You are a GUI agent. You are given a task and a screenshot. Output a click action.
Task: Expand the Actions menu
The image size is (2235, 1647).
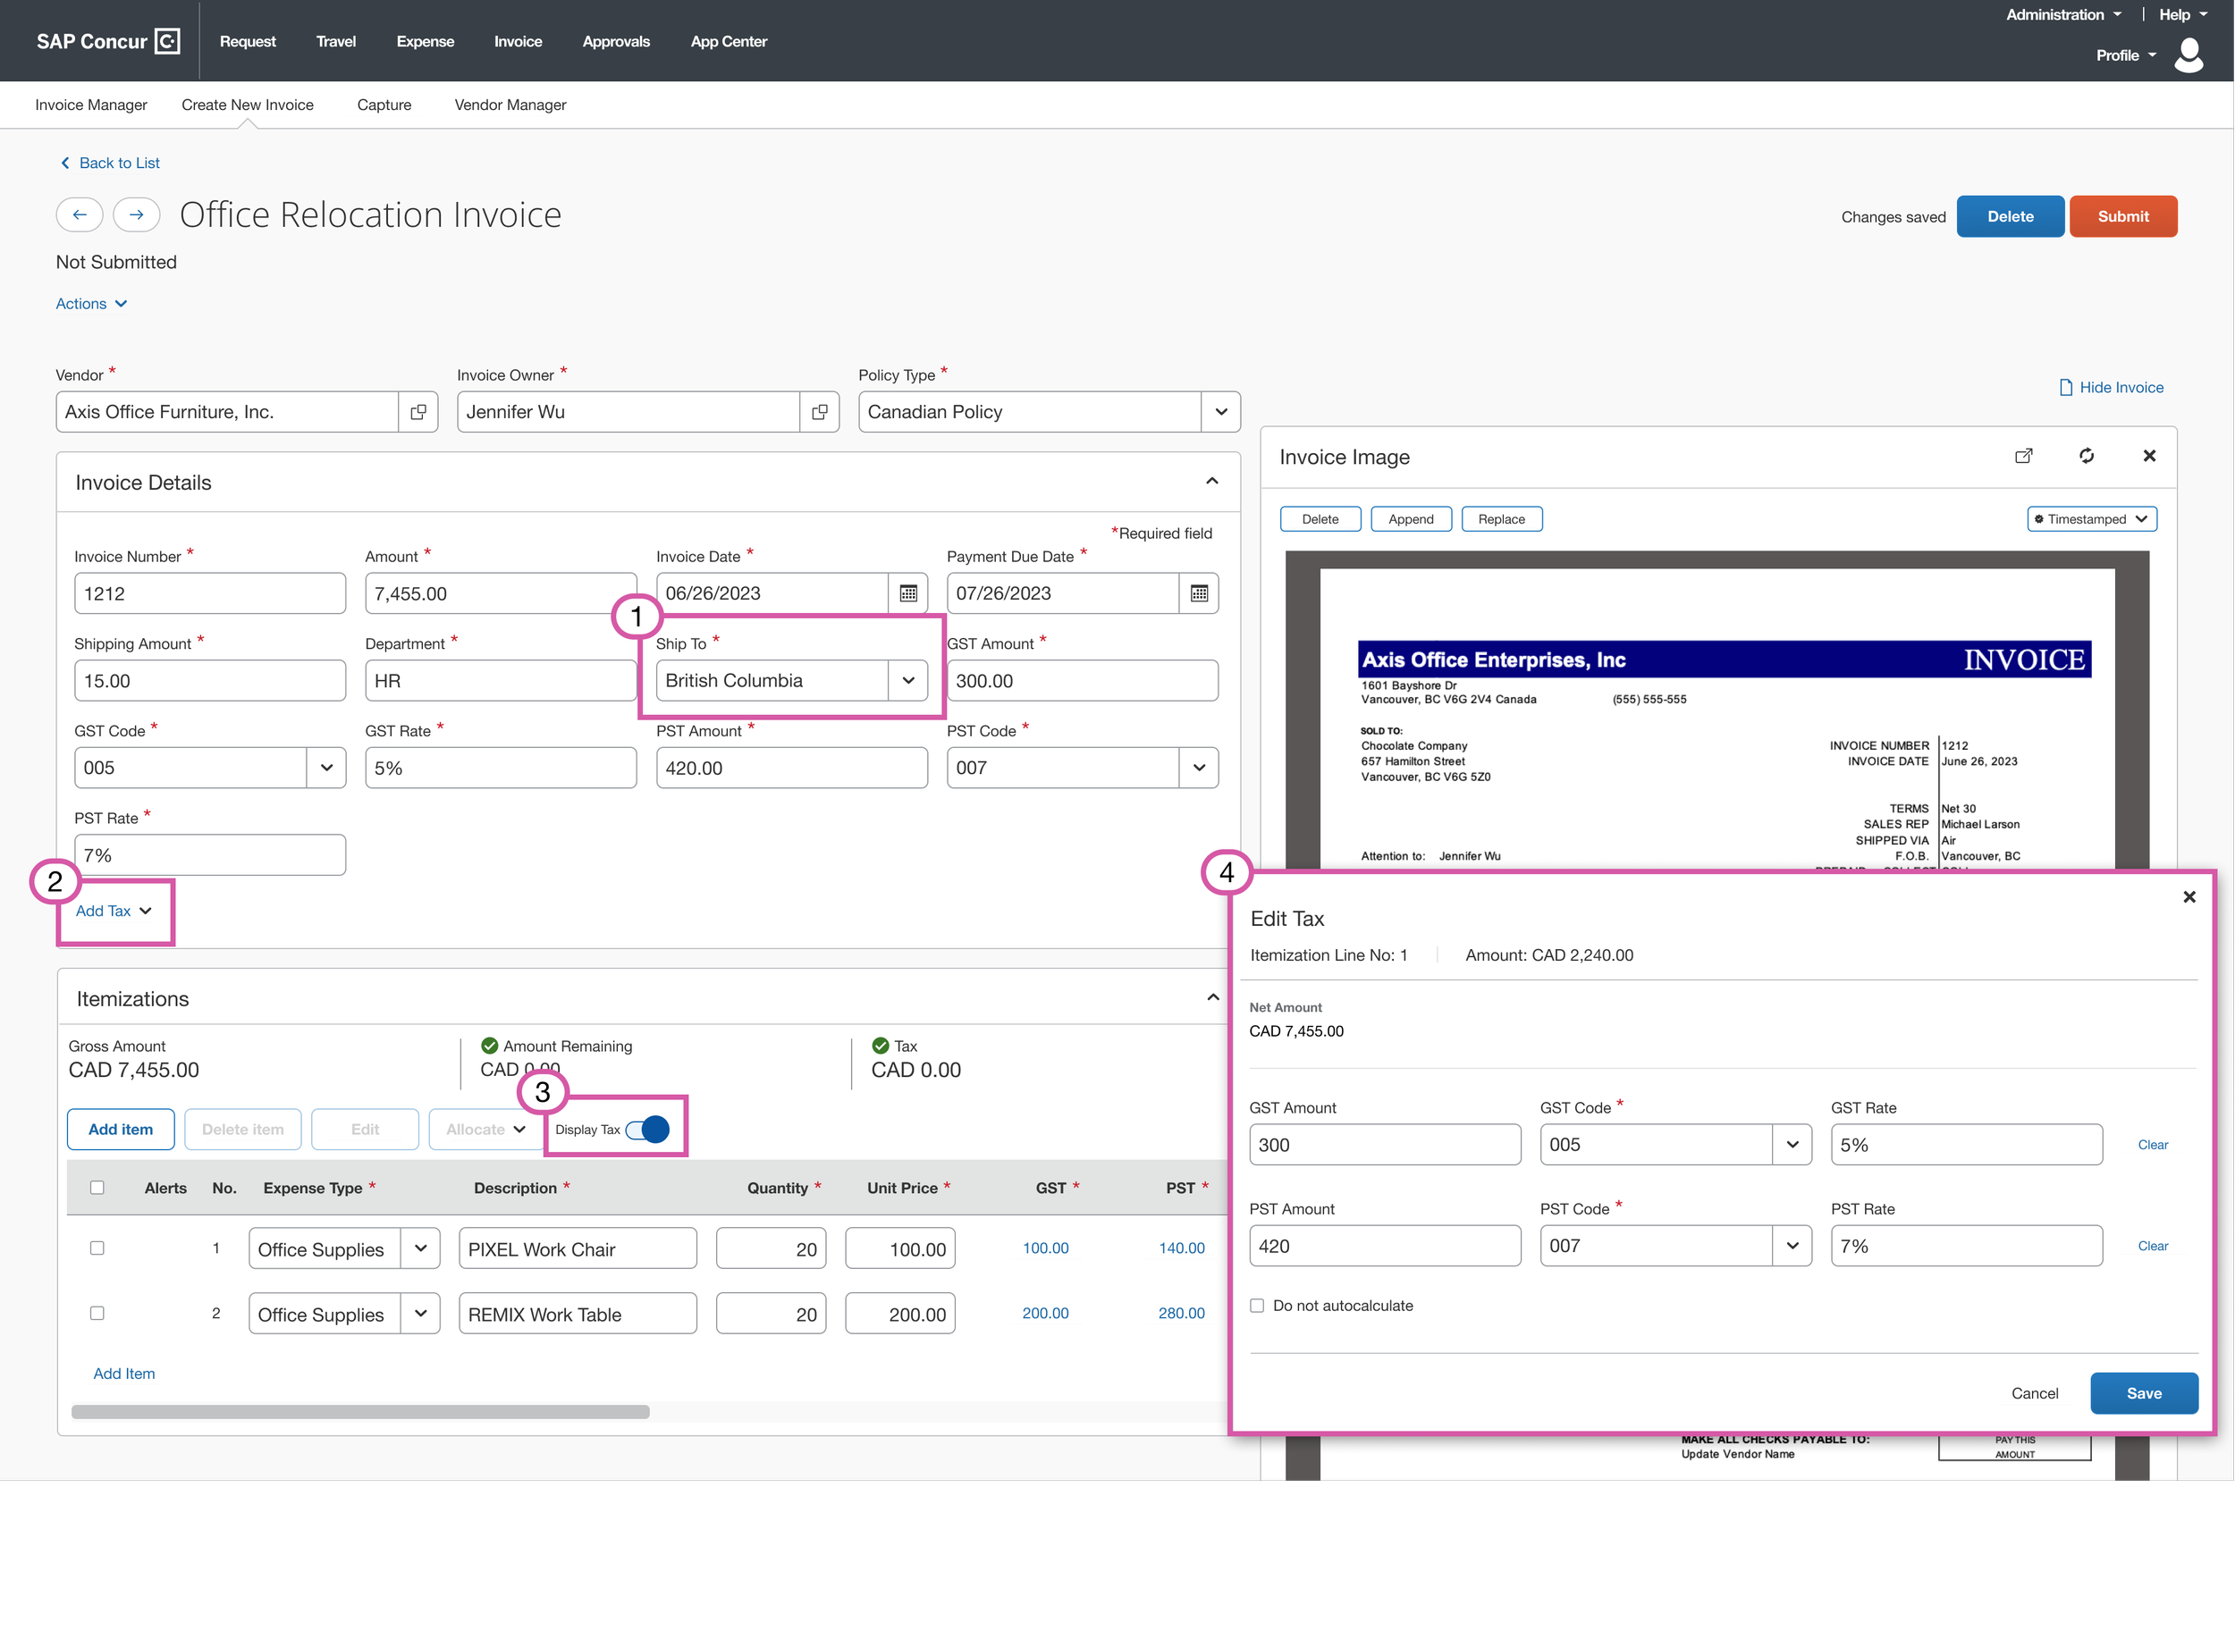pos(92,303)
